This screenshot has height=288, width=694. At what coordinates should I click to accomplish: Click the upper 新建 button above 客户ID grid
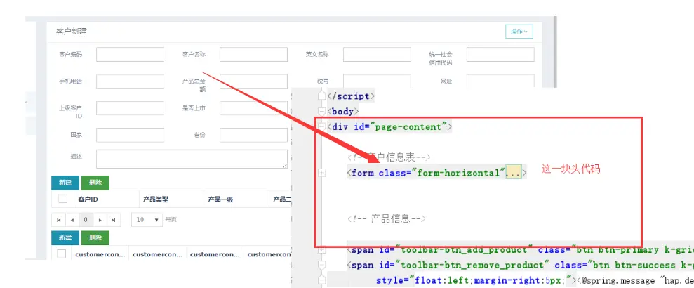(65, 183)
